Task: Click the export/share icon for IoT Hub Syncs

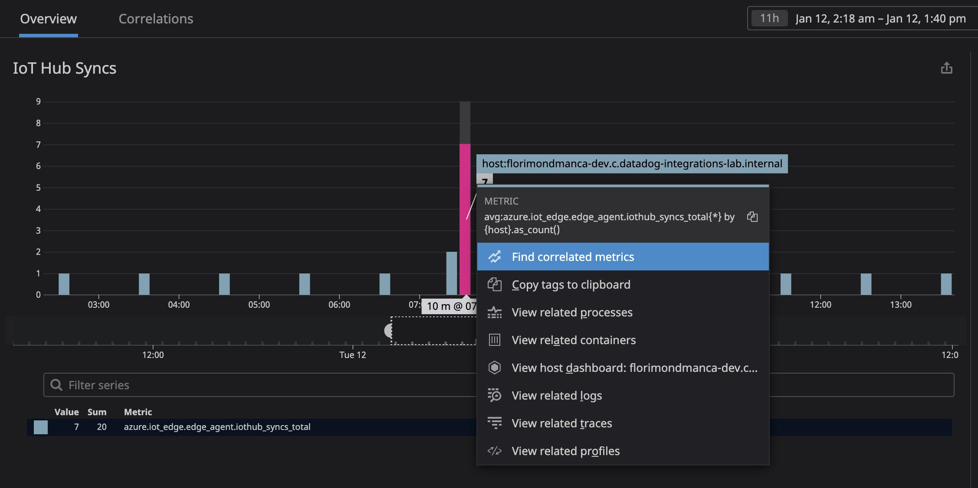Action: (947, 68)
